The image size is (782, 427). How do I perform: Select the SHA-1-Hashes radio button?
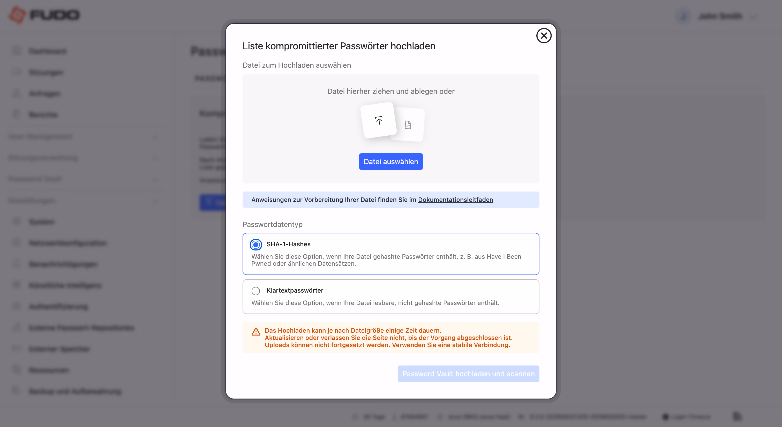pyautogui.click(x=255, y=244)
